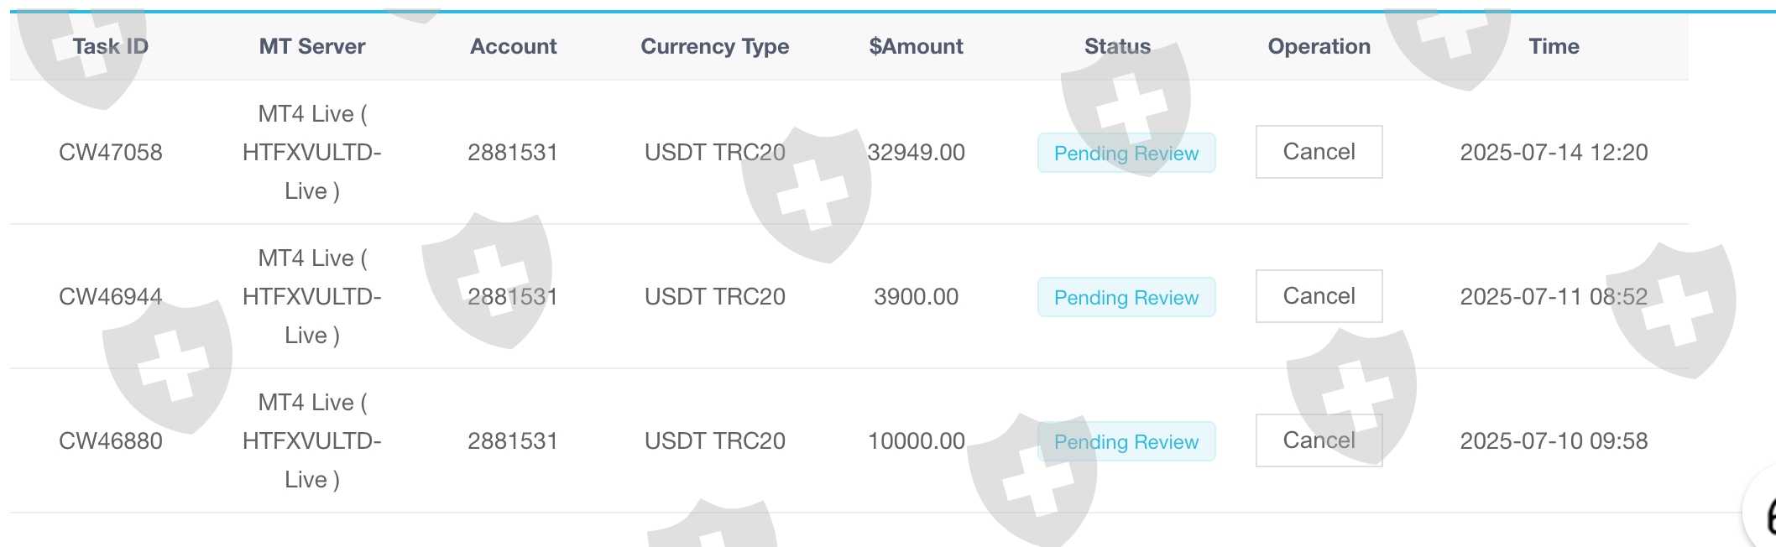Select the Status column header
The height and width of the screenshot is (547, 1776).
1117,46
